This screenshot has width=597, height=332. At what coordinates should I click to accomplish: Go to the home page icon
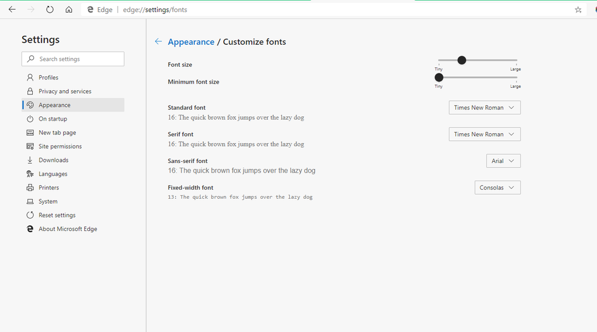69,10
